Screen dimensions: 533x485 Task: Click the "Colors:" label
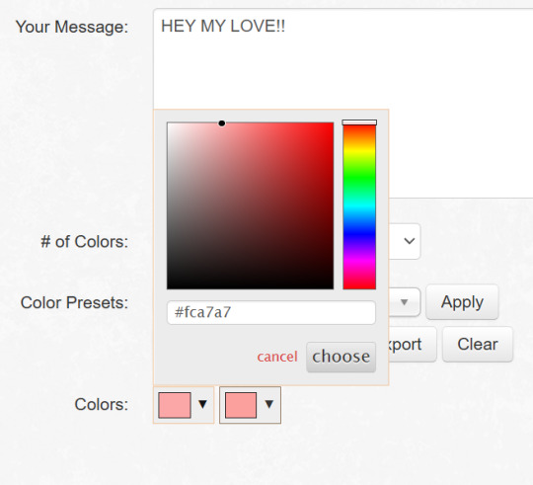click(102, 404)
